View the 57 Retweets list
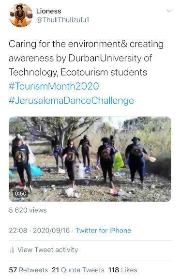180x279 pixels. tap(29, 270)
